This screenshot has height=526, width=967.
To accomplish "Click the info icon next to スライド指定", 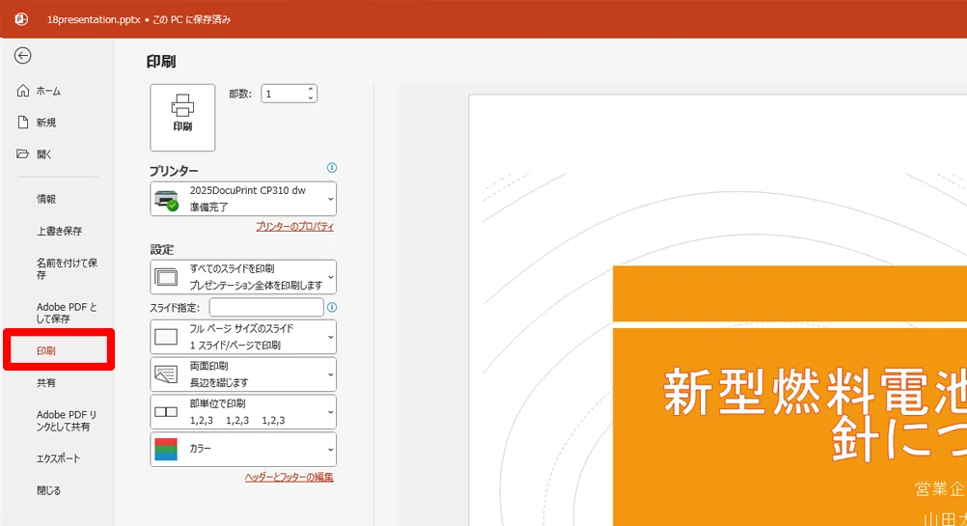I will pos(332,307).
